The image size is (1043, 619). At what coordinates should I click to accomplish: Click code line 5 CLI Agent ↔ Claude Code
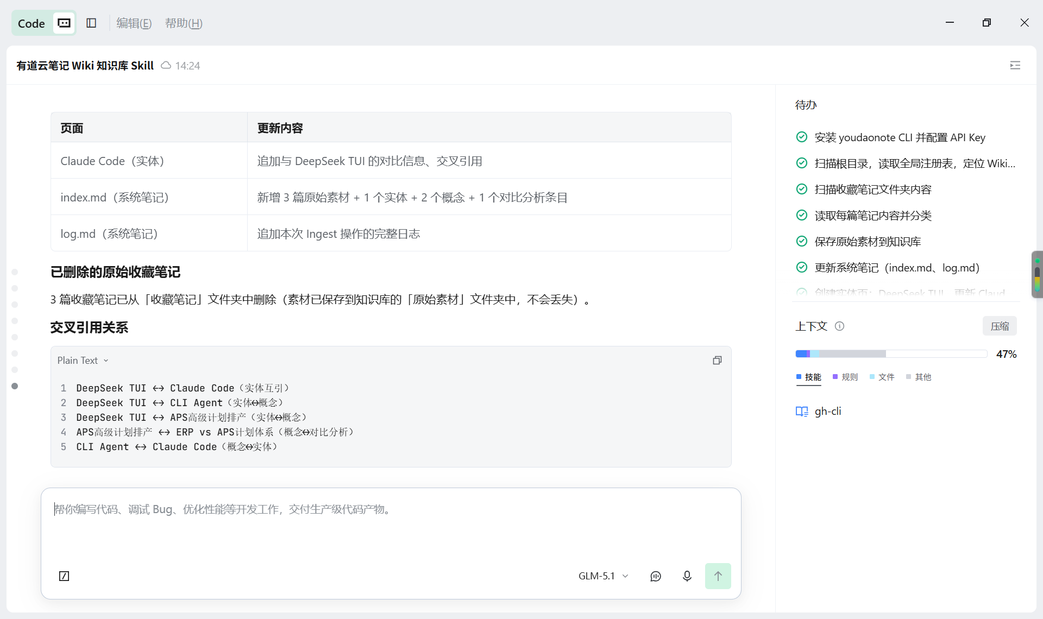pyautogui.click(x=177, y=447)
